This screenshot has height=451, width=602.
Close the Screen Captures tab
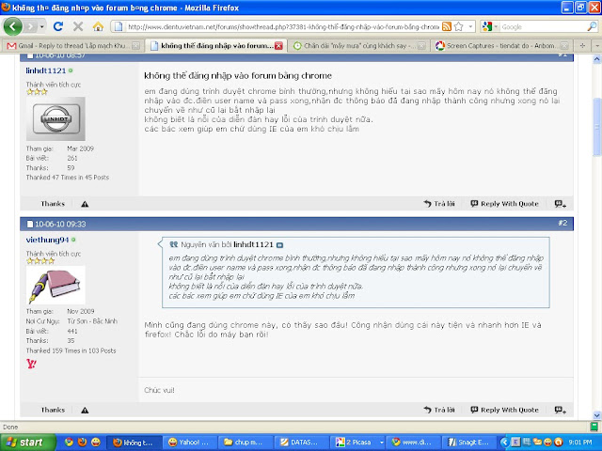coord(564,46)
